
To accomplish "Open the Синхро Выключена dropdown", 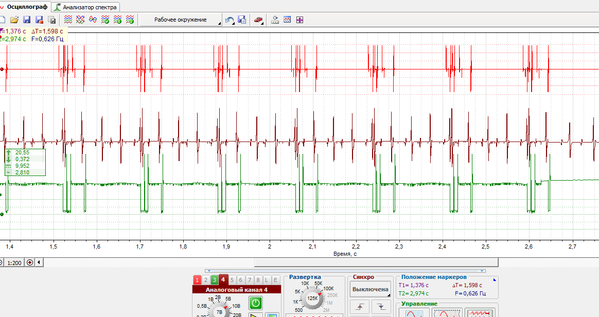I will [x=370, y=290].
